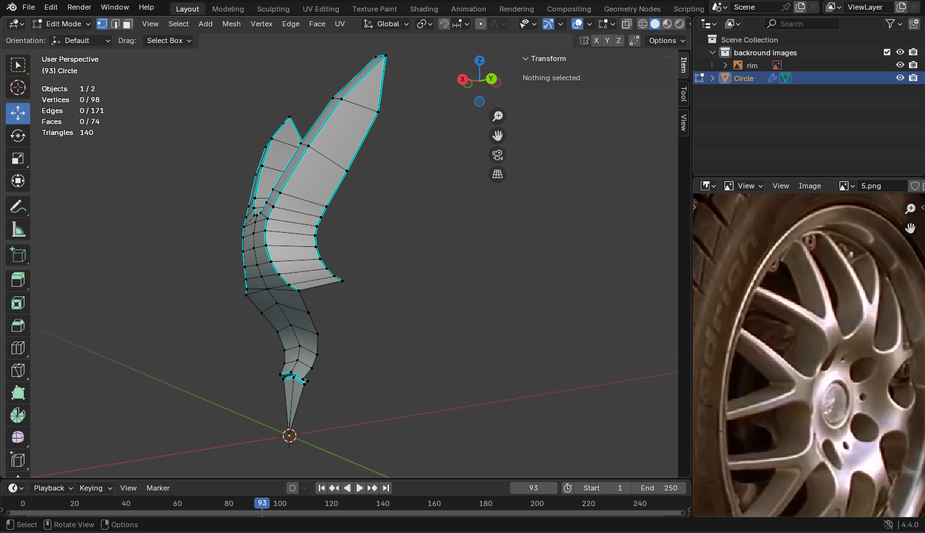Screen dimensions: 925x533
Task: Select the Annotate pencil tool
Action: [18, 206]
